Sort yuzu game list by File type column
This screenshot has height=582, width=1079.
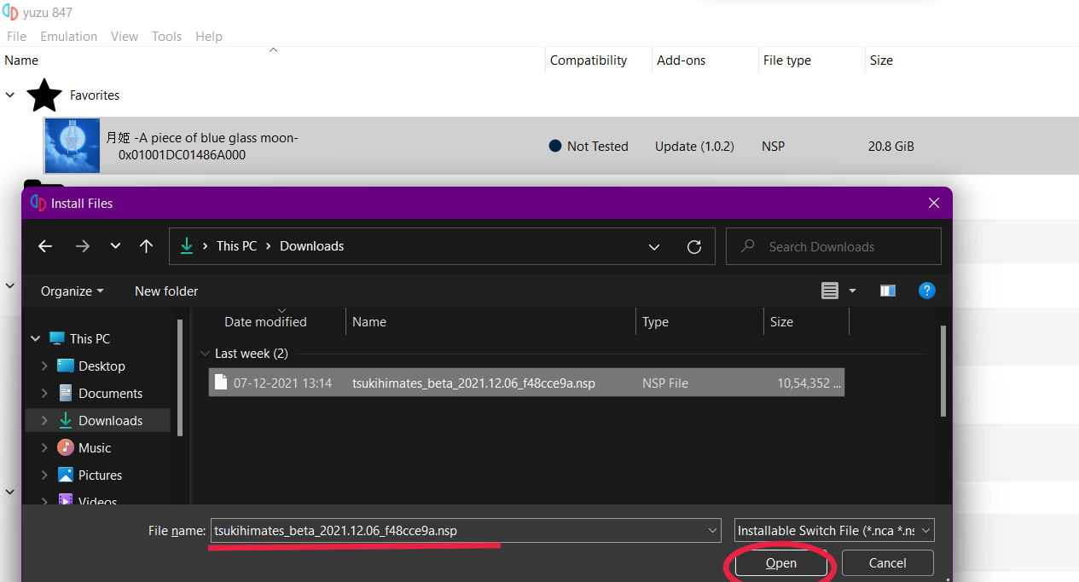(787, 61)
